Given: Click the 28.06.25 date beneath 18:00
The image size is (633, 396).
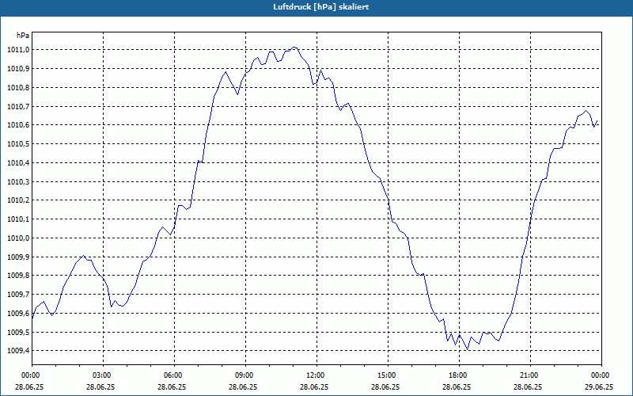Looking at the screenshot, I should click(457, 386).
